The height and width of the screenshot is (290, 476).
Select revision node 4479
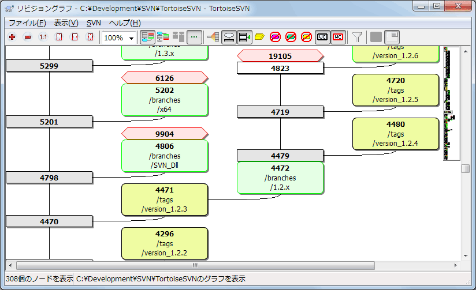[280, 156]
